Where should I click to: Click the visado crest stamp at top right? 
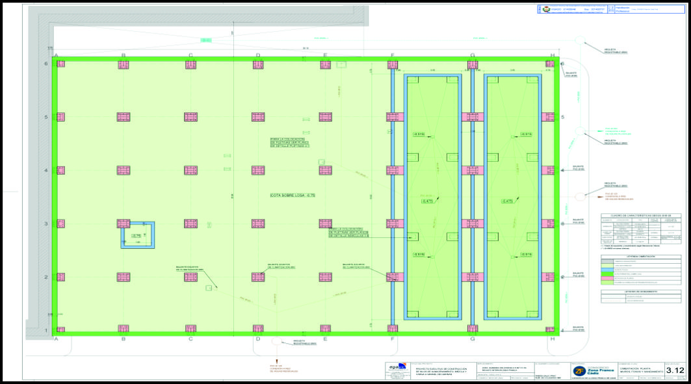point(544,10)
